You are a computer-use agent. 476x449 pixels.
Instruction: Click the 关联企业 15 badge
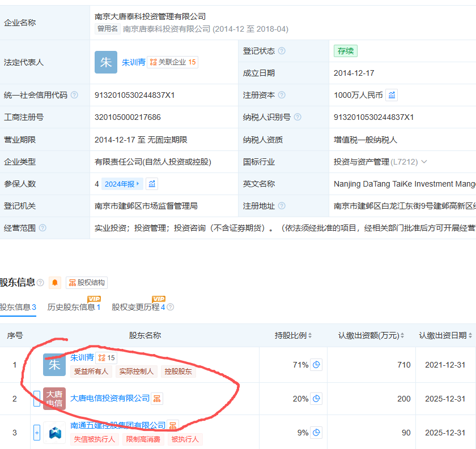[173, 62]
